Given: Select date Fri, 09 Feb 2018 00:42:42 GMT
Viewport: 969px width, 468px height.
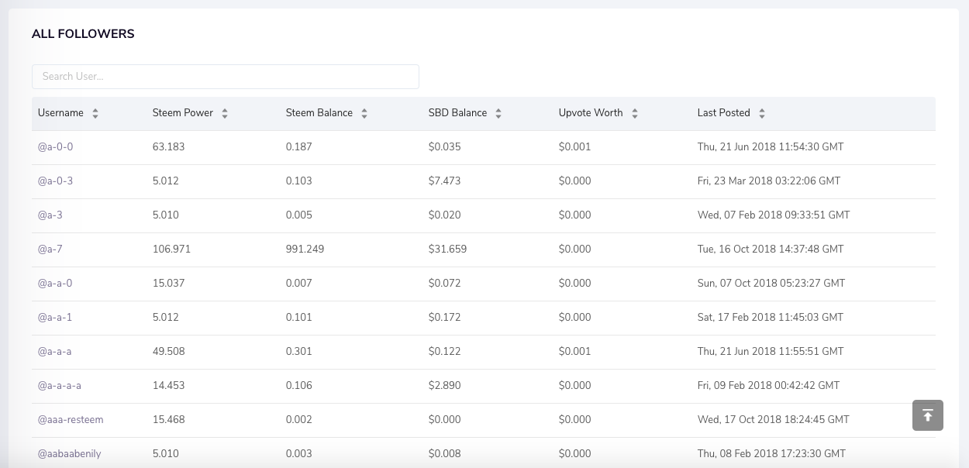Looking at the screenshot, I should (768, 386).
